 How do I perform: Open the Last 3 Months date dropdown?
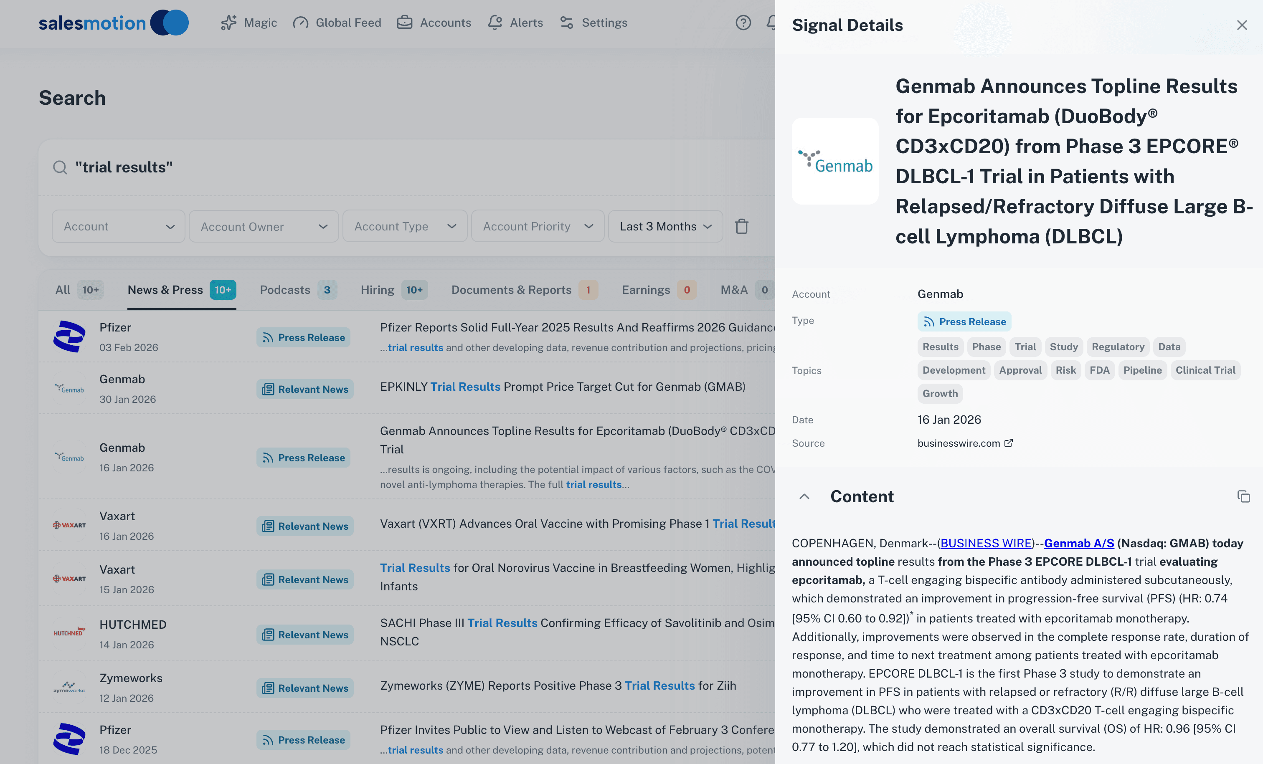[665, 226]
